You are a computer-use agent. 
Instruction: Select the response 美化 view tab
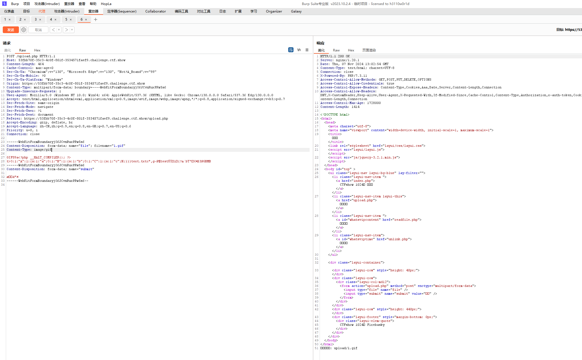pyautogui.click(x=321, y=50)
